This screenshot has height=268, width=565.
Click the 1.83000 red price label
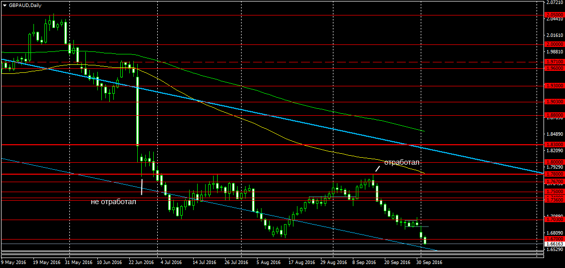(555, 144)
